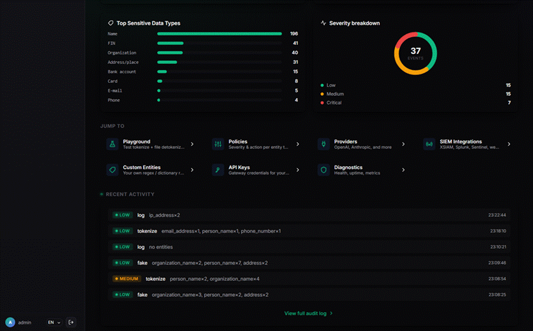Click the Name data type bar

click(219, 34)
